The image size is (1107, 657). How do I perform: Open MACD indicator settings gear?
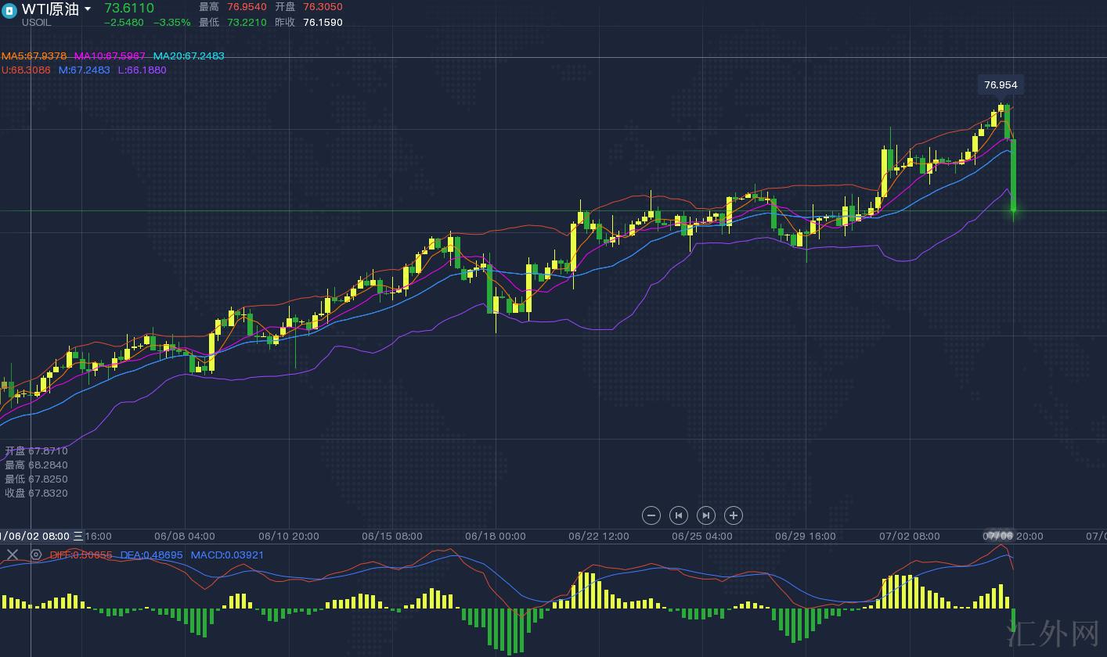36,555
